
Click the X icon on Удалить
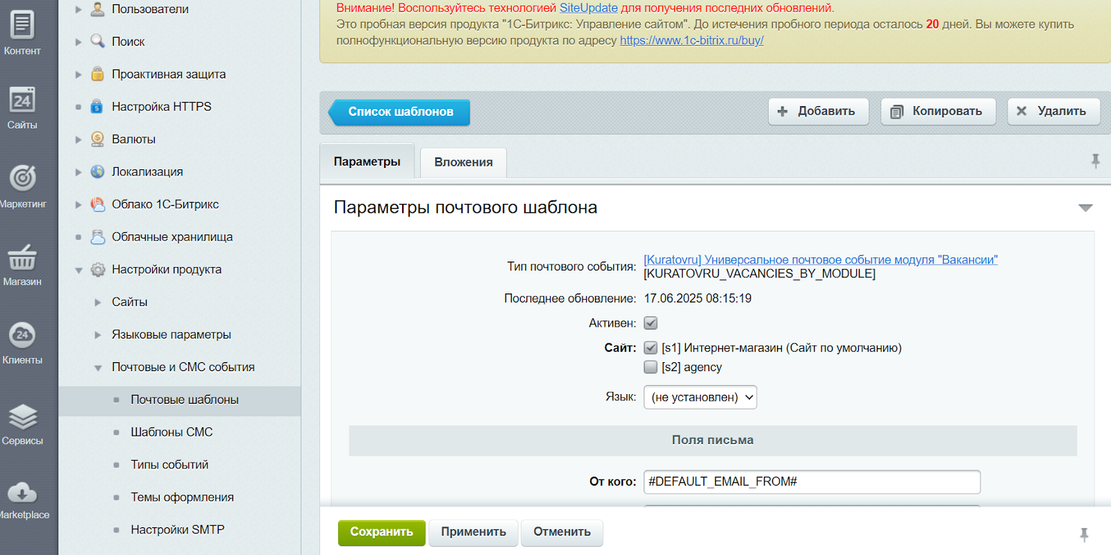1021,111
